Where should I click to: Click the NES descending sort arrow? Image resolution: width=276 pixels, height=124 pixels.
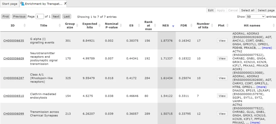[x=173, y=26]
